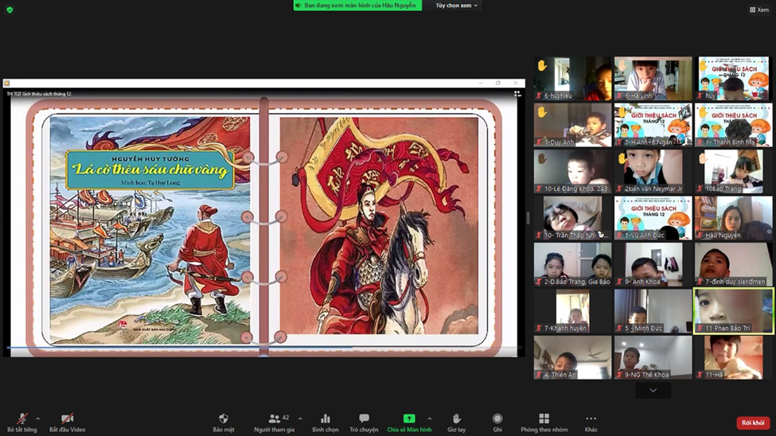The image size is (776, 436).
Task: Select 1- Thanh Bình fifa tile
Action: (734, 125)
